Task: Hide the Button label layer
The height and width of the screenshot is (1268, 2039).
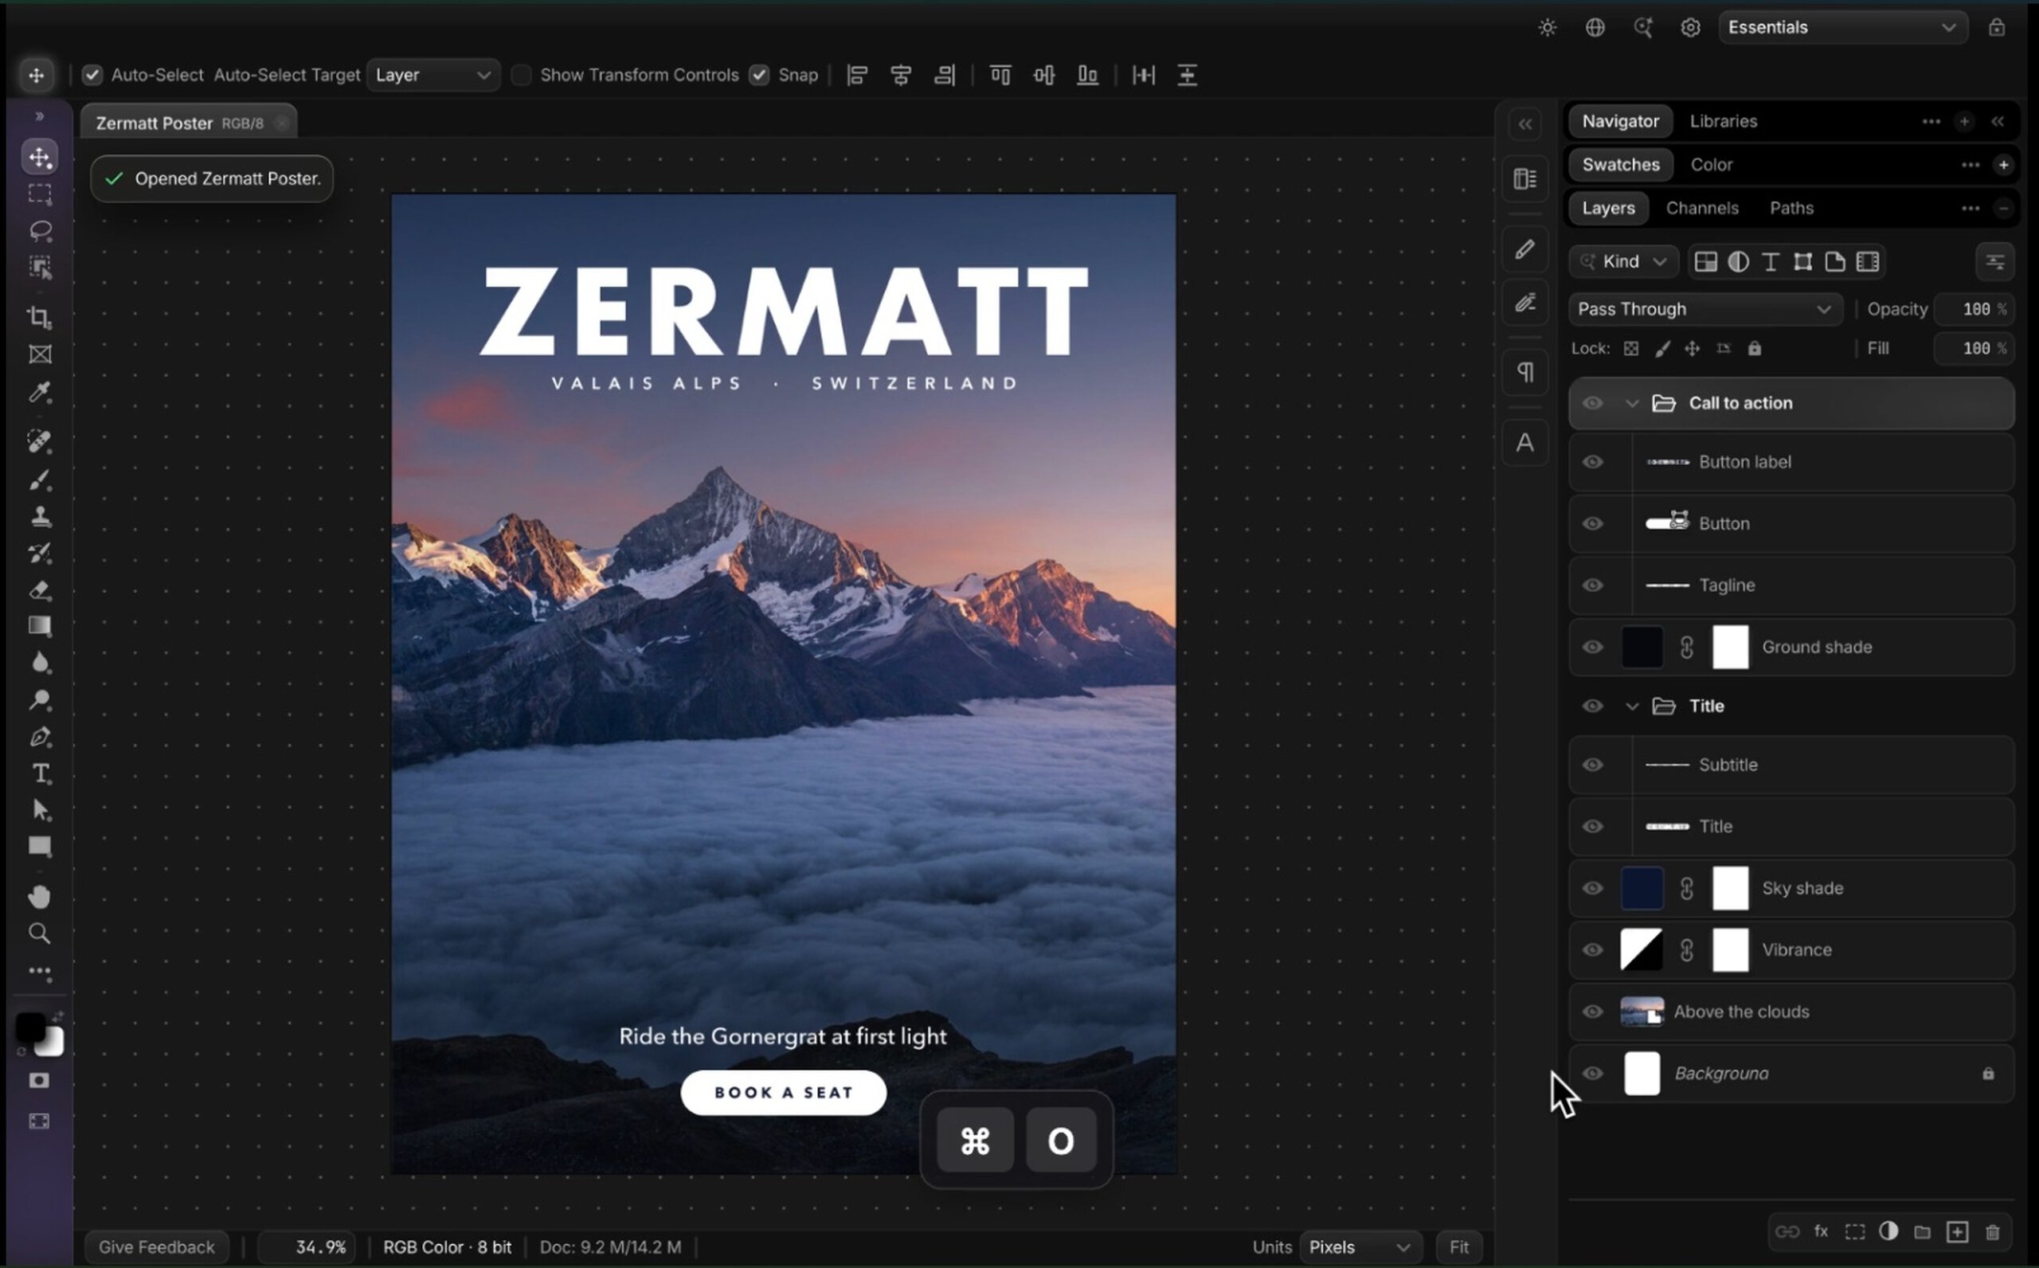Action: pos(1592,462)
